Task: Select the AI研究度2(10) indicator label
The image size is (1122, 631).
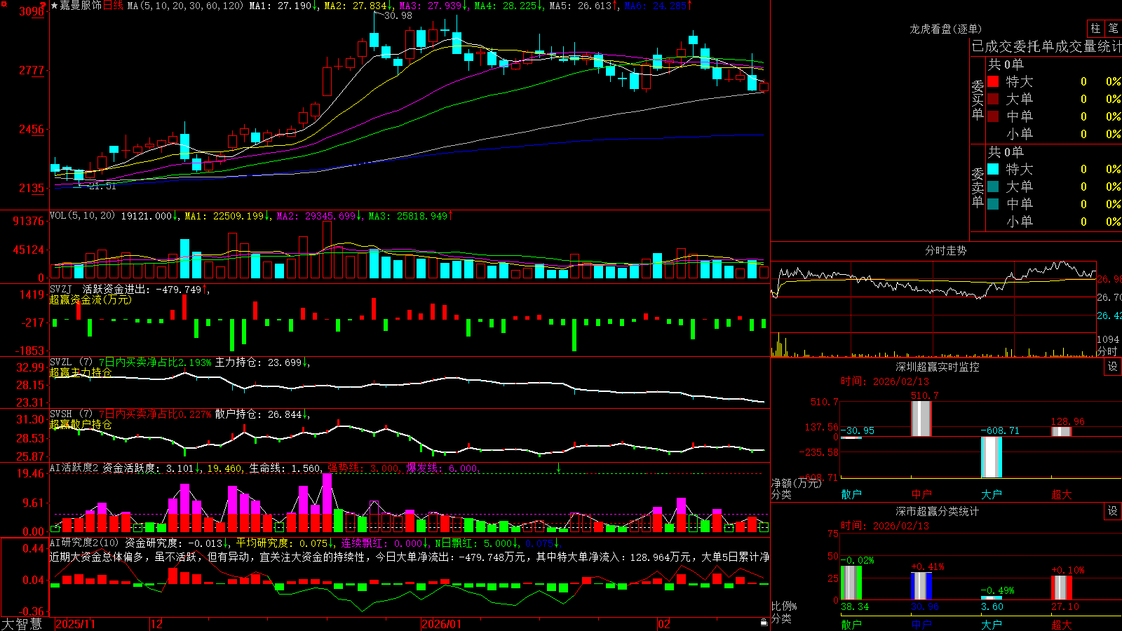Action: (x=84, y=543)
